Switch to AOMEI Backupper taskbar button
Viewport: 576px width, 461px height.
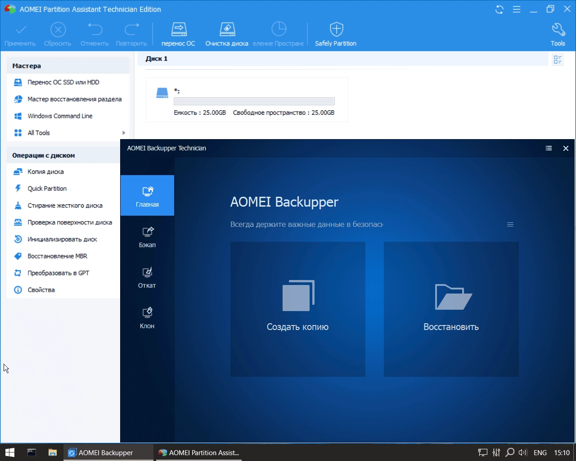coord(108,452)
